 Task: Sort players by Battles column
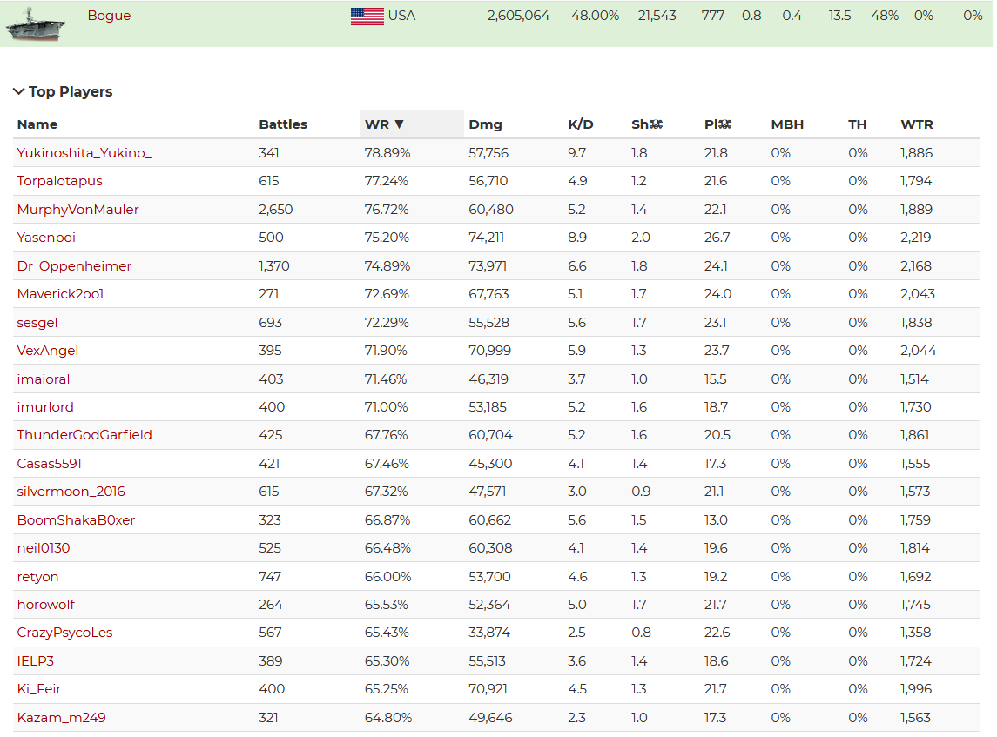[283, 124]
